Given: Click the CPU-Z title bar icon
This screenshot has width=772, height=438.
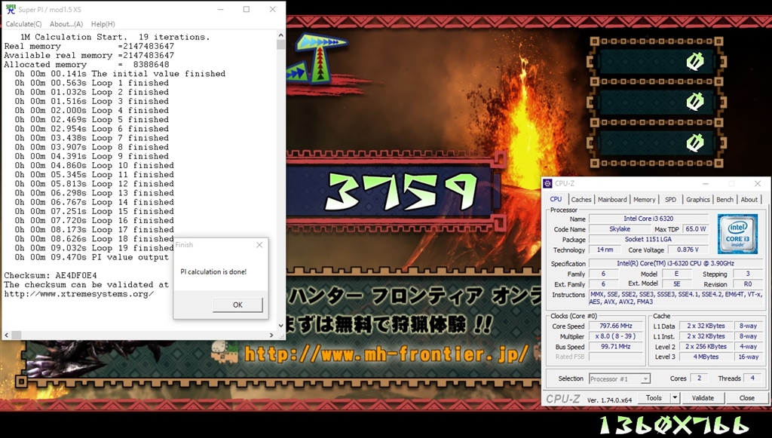Looking at the screenshot, I should pyautogui.click(x=548, y=183).
